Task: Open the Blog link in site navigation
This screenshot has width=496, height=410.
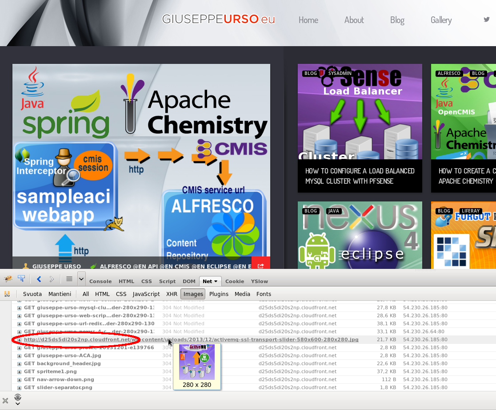Action: coord(397,20)
